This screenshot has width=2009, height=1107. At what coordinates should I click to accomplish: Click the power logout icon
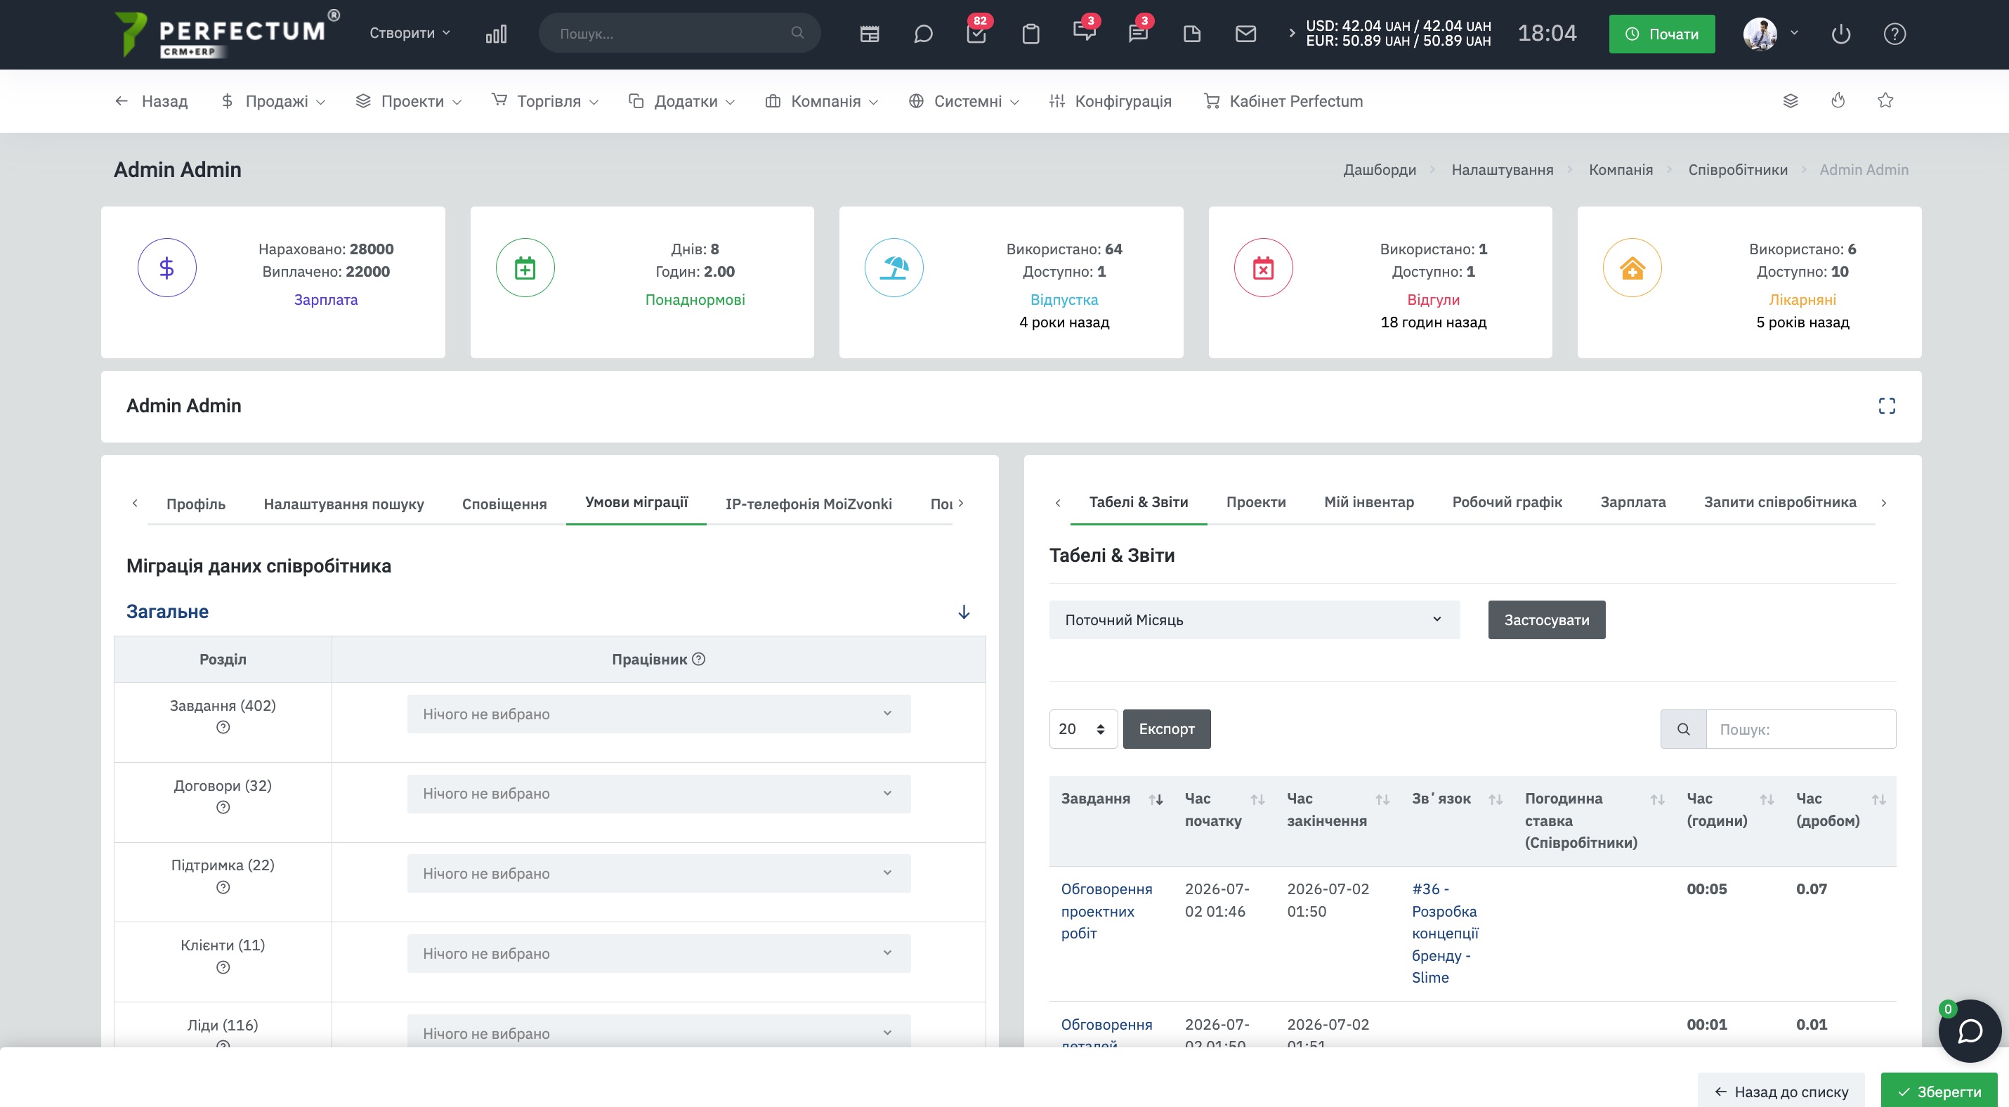(x=1840, y=34)
